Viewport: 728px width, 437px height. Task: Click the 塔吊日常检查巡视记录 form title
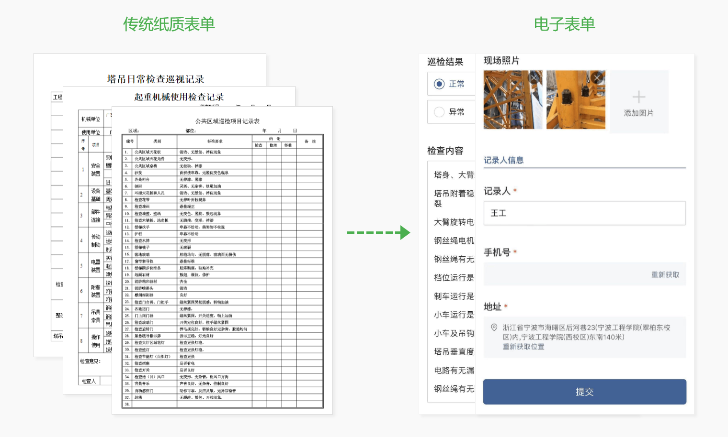pos(156,79)
